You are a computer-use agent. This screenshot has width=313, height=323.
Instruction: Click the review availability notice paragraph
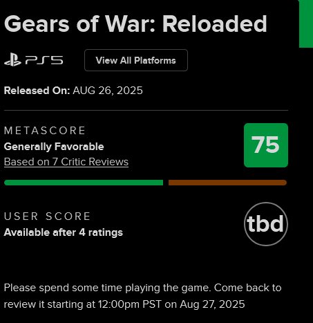[143, 296]
